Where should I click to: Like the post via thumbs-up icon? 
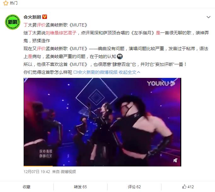pos(184,187)
